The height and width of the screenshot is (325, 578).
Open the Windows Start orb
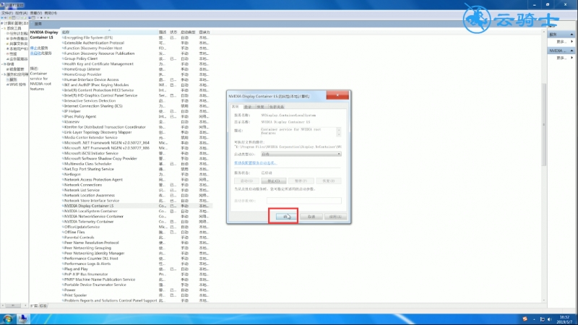pyautogui.click(x=7, y=319)
